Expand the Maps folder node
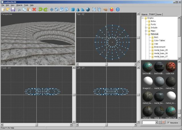 [146, 31]
